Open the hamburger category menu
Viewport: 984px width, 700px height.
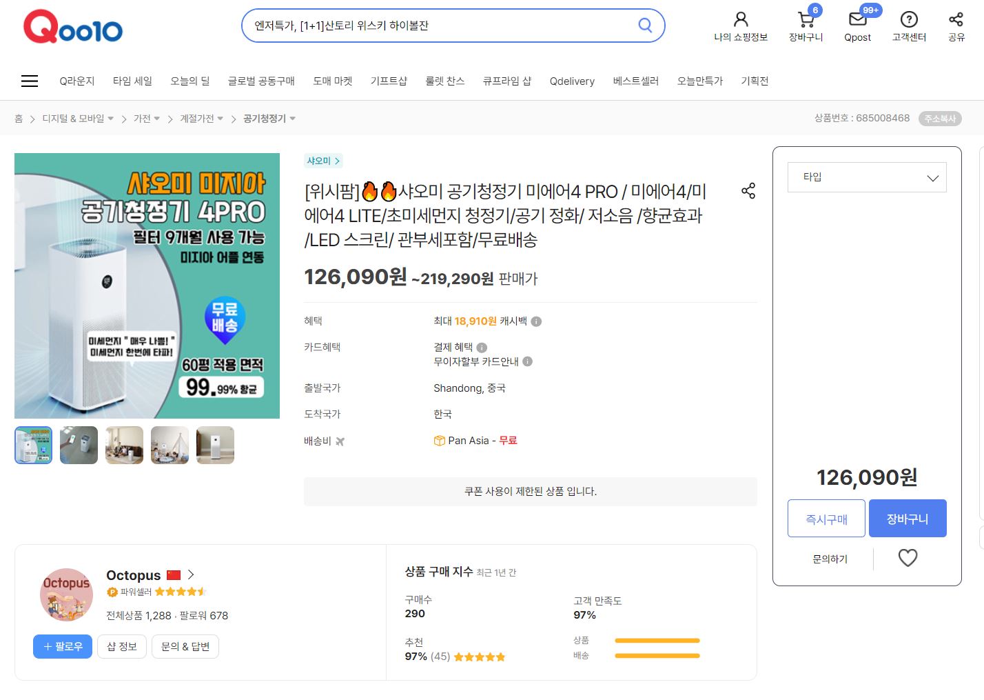pyautogui.click(x=30, y=81)
